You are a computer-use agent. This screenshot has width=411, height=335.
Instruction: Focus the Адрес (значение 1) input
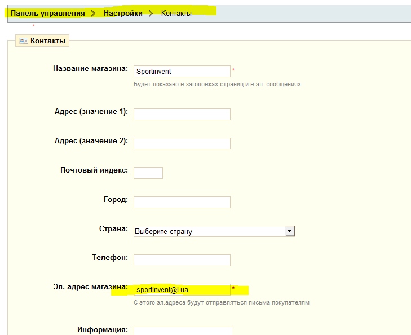[182, 114]
